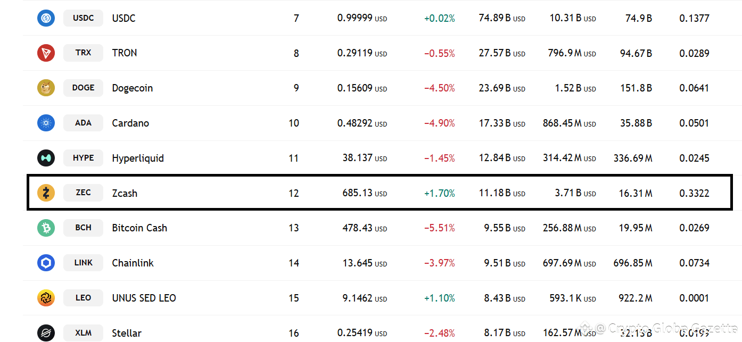Click the Stellar logo icon
Viewport: 742px width, 342px height.
(46, 333)
